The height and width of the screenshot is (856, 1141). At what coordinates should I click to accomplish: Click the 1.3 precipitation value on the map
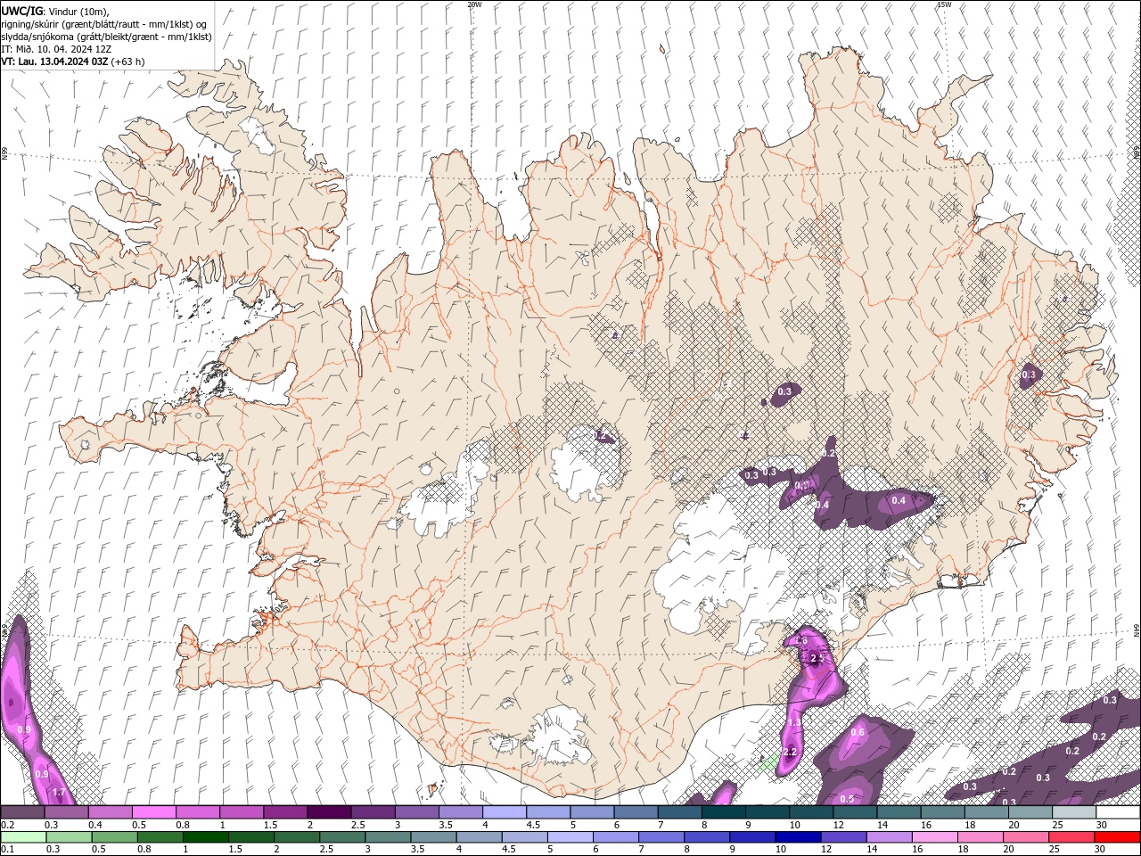pos(794,722)
